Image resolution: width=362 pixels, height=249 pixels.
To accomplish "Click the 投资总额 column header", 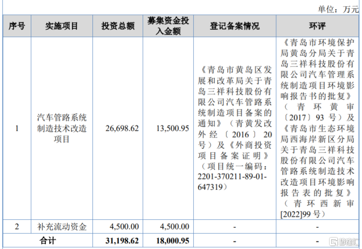I will 118,26.
